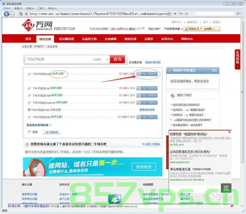Click 什么是二手域名 link
The image size is (246, 214).
point(151,144)
